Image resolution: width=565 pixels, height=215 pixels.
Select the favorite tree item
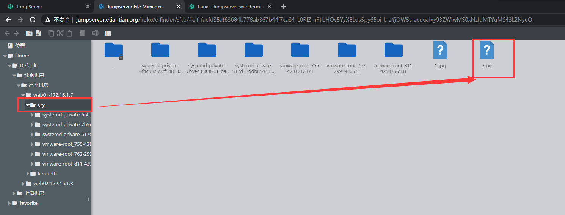(x=28, y=203)
